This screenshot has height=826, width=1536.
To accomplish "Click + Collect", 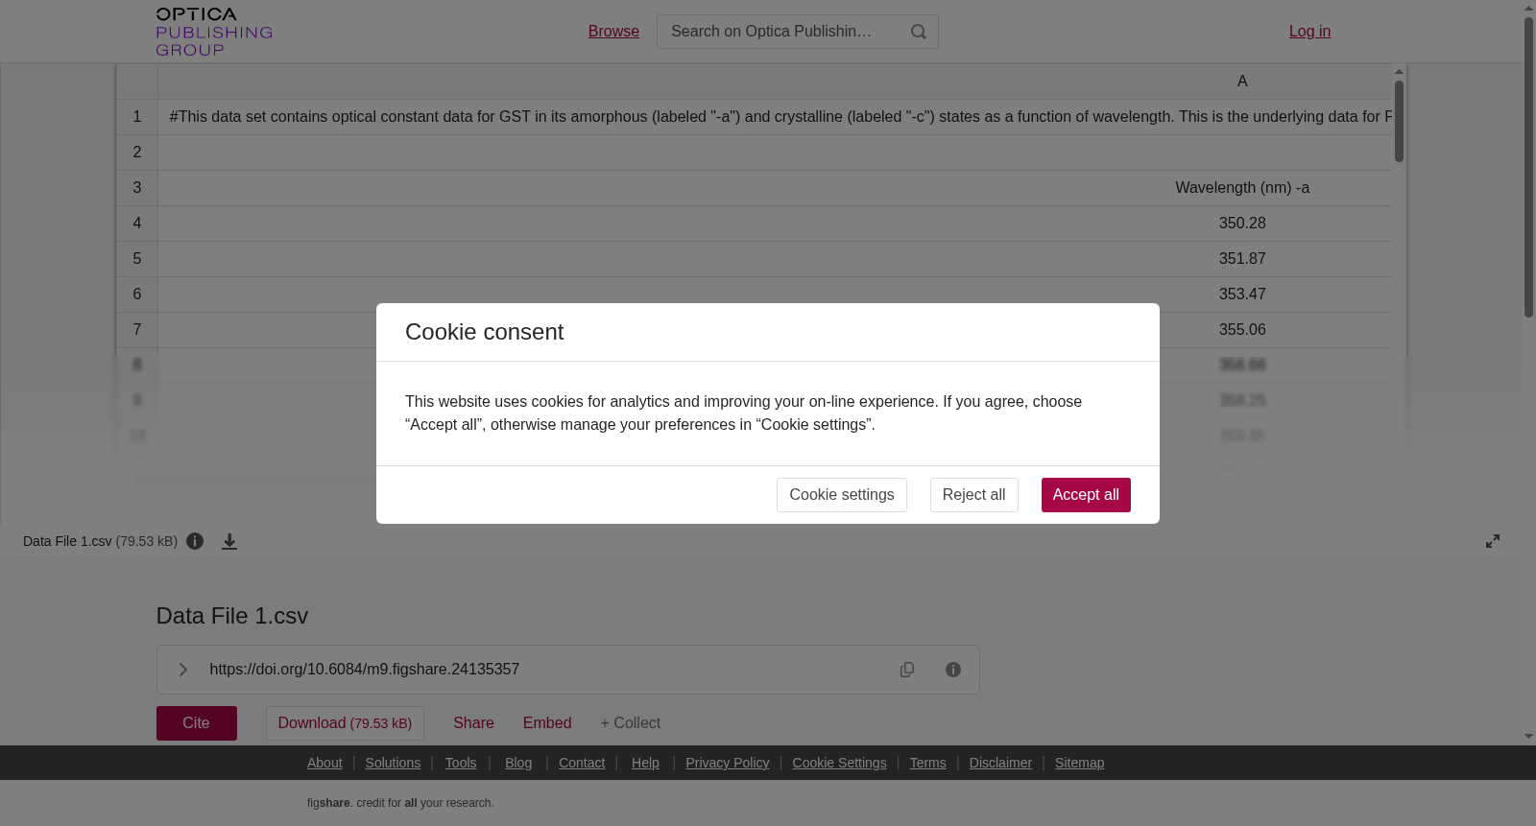I will (x=631, y=723).
